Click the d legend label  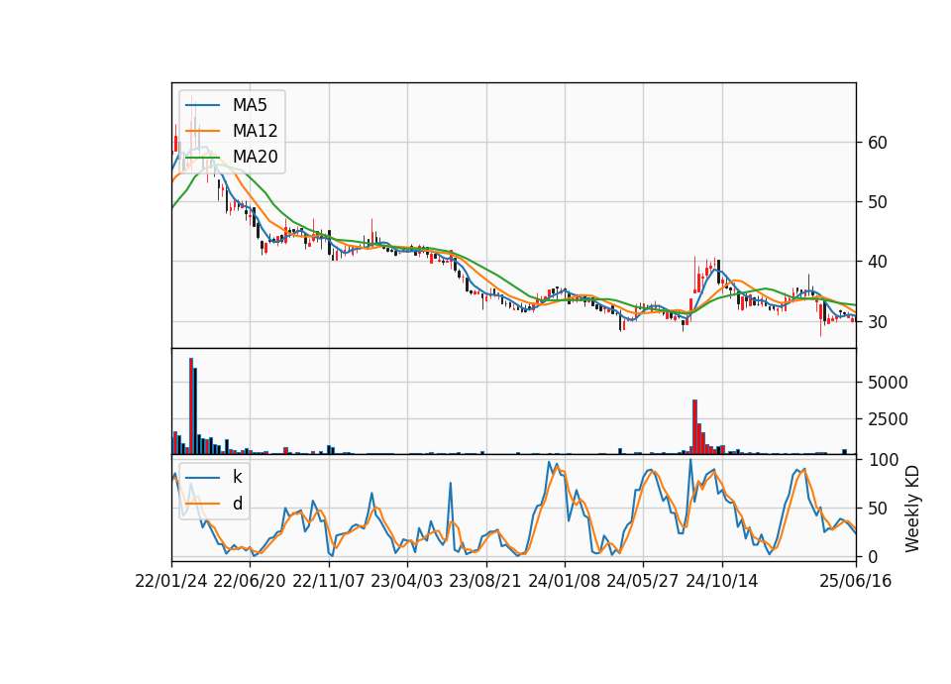click(238, 504)
